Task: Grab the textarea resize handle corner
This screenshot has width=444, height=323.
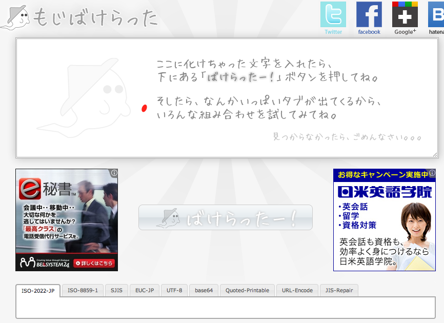Action: pyautogui.click(x=435, y=154)
